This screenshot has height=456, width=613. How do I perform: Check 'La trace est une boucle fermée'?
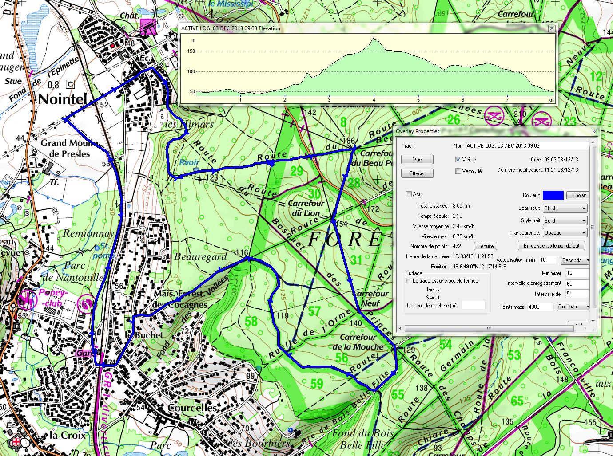click(x=409, y=281)
